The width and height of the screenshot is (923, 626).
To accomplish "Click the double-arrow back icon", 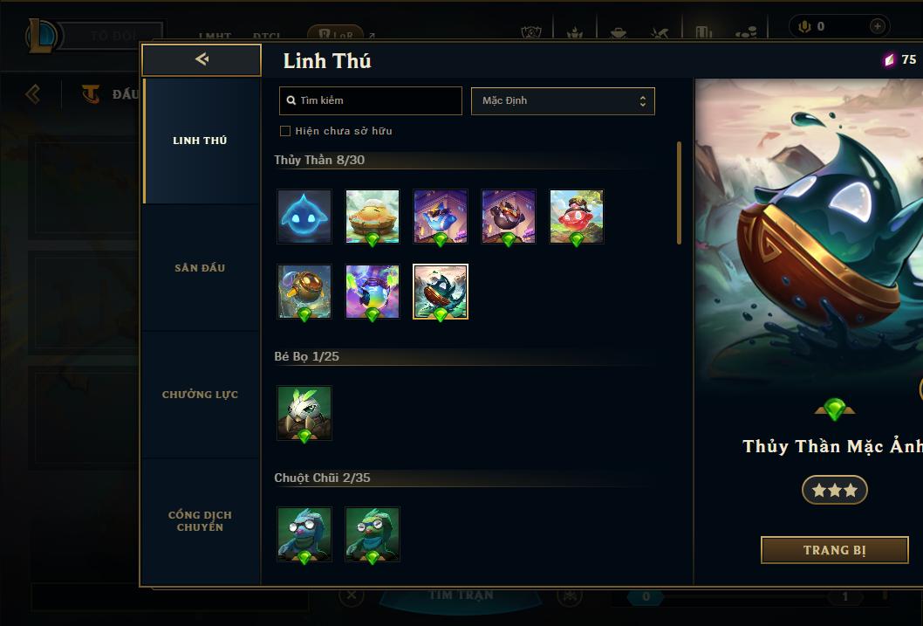I will coord(202,58).
